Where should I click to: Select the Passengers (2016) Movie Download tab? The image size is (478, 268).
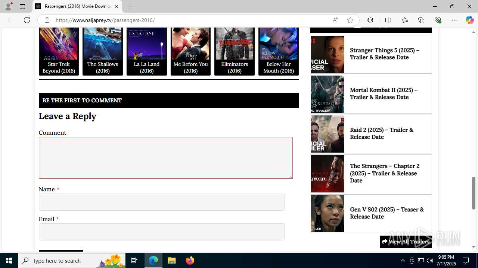point(77,6)
